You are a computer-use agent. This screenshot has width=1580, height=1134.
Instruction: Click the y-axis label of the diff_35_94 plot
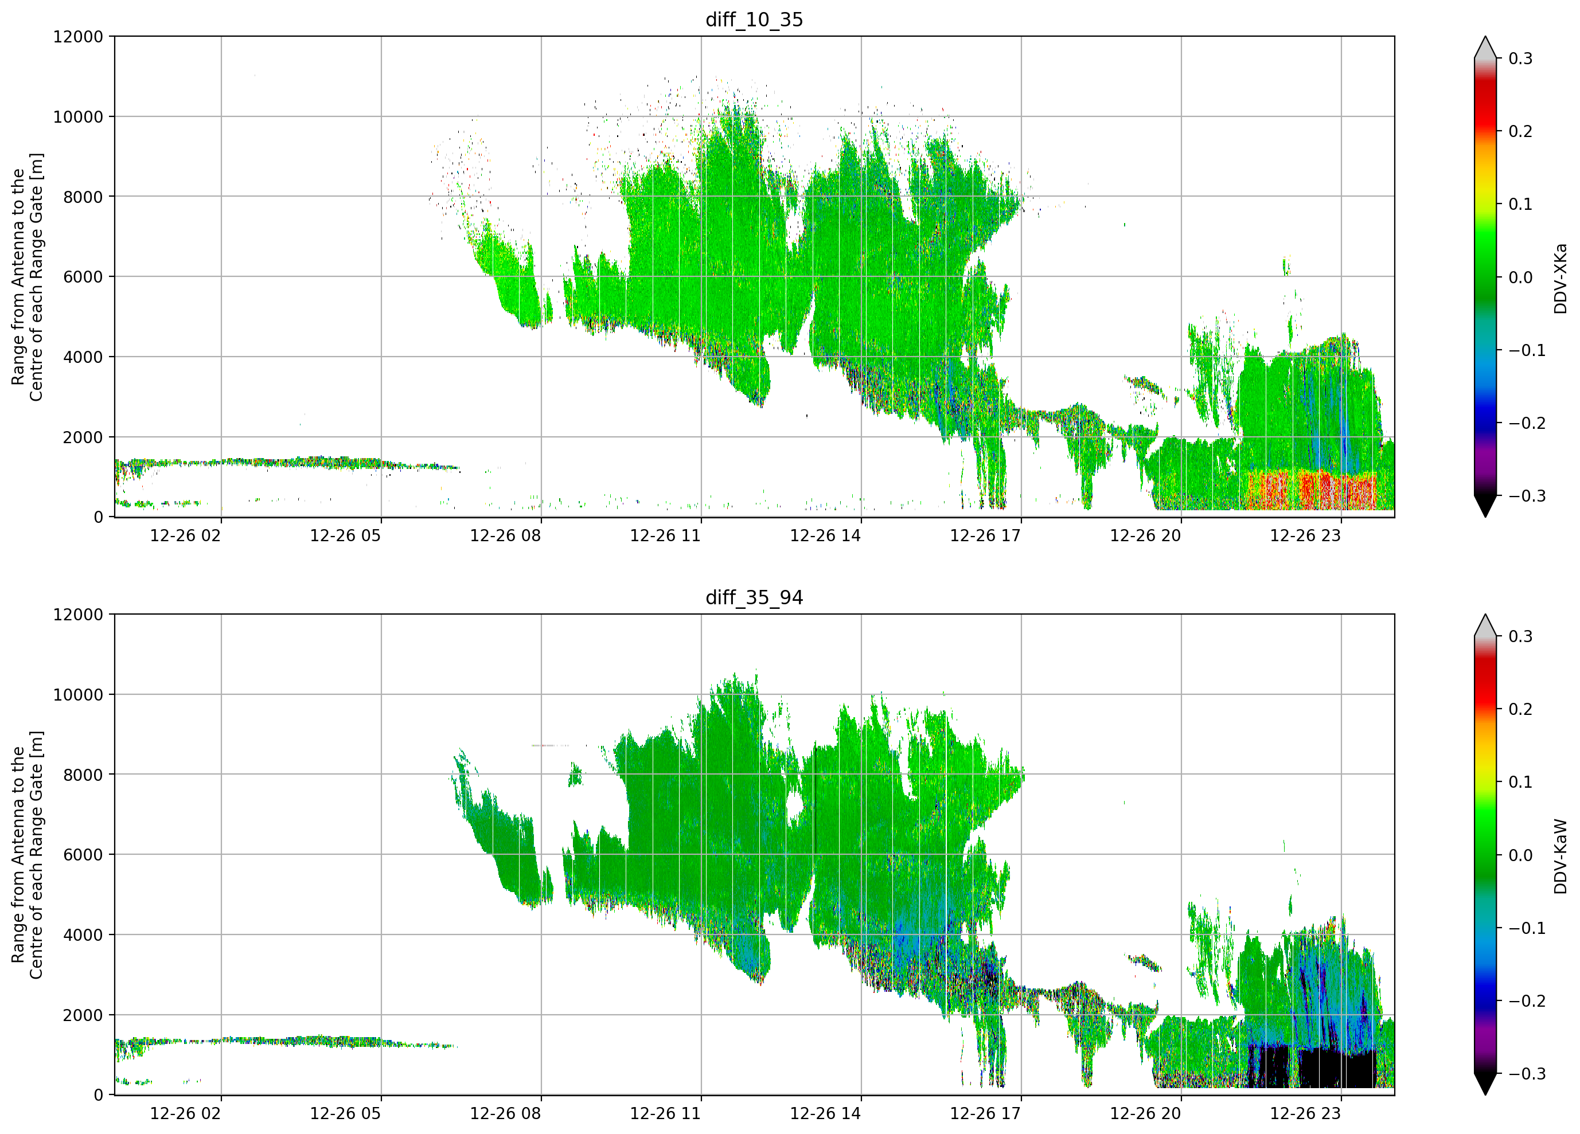click(x=27, y=855)
